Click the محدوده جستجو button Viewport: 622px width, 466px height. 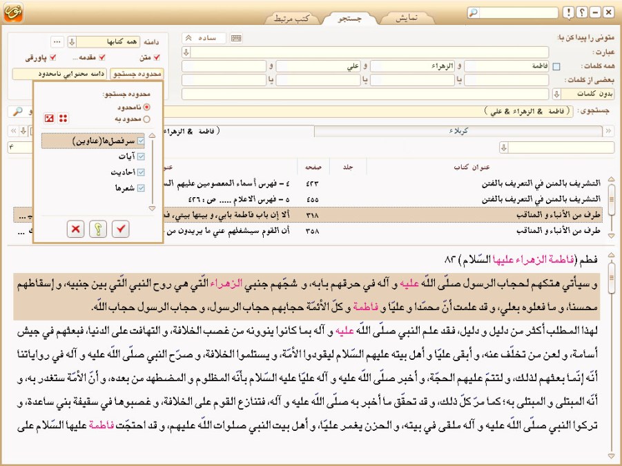(137, 74)
